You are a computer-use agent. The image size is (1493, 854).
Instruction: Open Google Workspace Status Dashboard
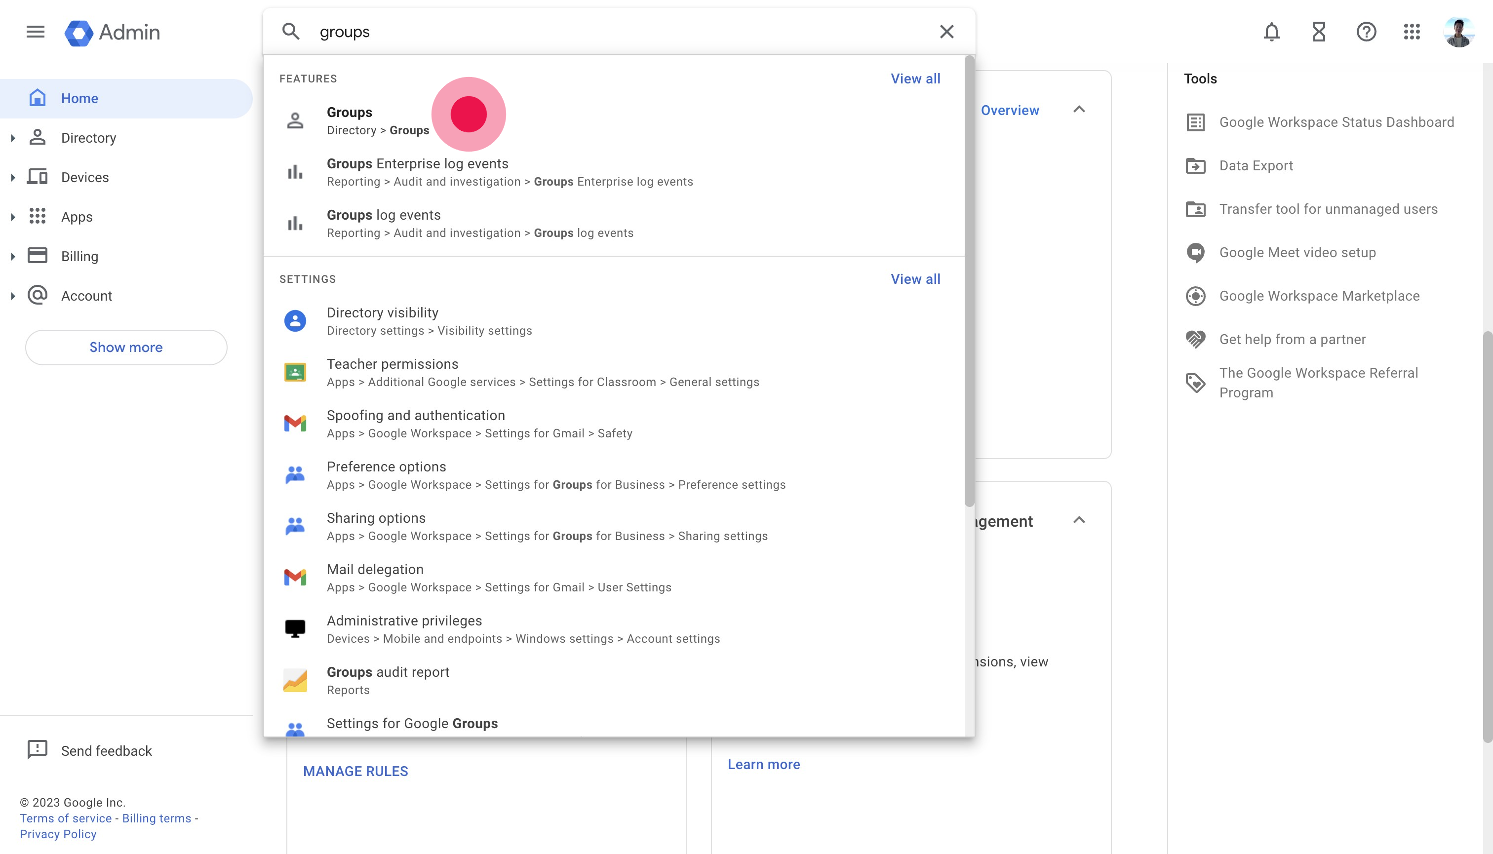tap(1320, 122)
